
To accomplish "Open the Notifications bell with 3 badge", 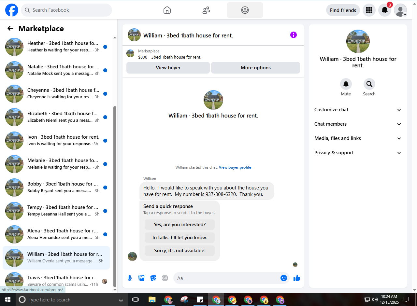I will click(385, 10).
